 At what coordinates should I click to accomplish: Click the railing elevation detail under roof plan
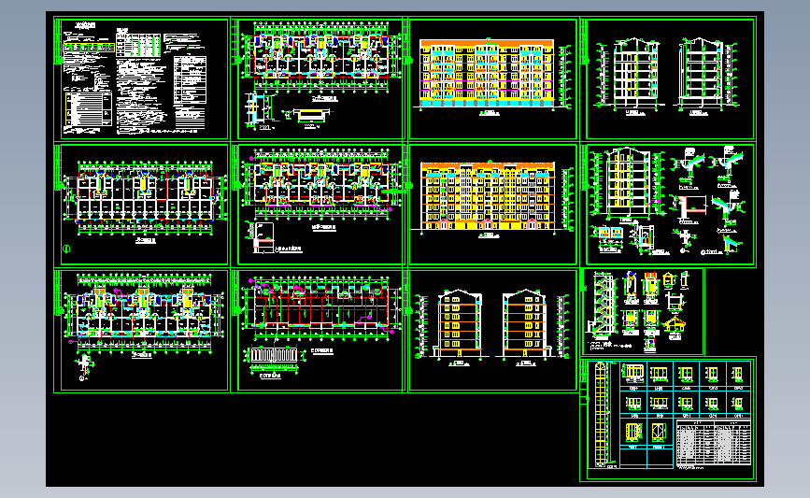[274, 357]
